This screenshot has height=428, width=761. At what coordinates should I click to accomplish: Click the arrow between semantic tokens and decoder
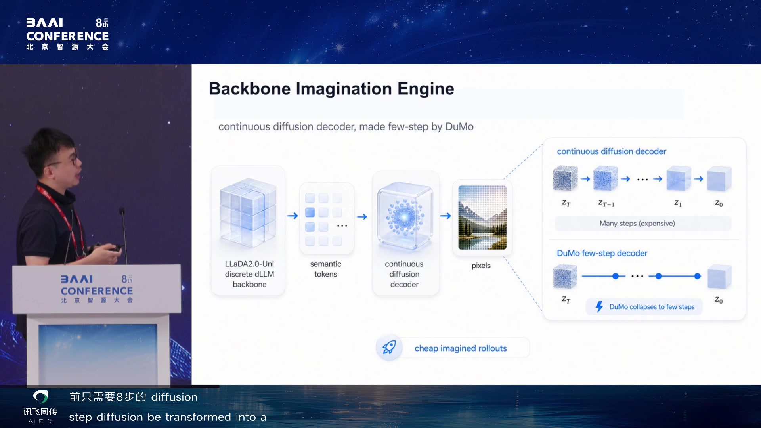[x=362, y=217]
